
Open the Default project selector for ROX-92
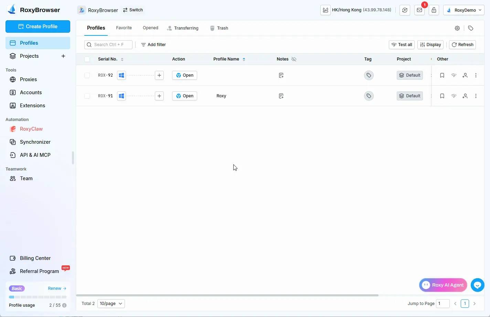(410, 75)
